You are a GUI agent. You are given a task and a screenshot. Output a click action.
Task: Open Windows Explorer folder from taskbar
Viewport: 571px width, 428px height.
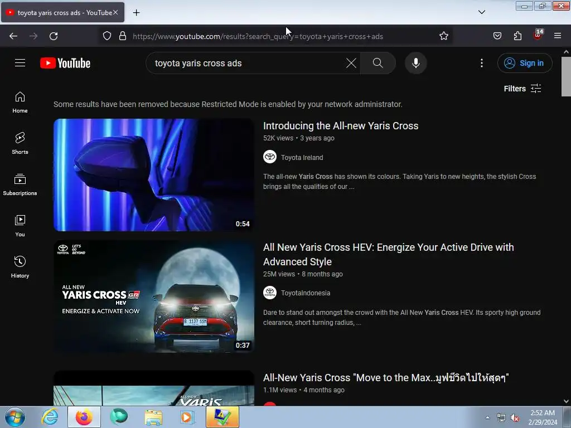click(153, 417)
